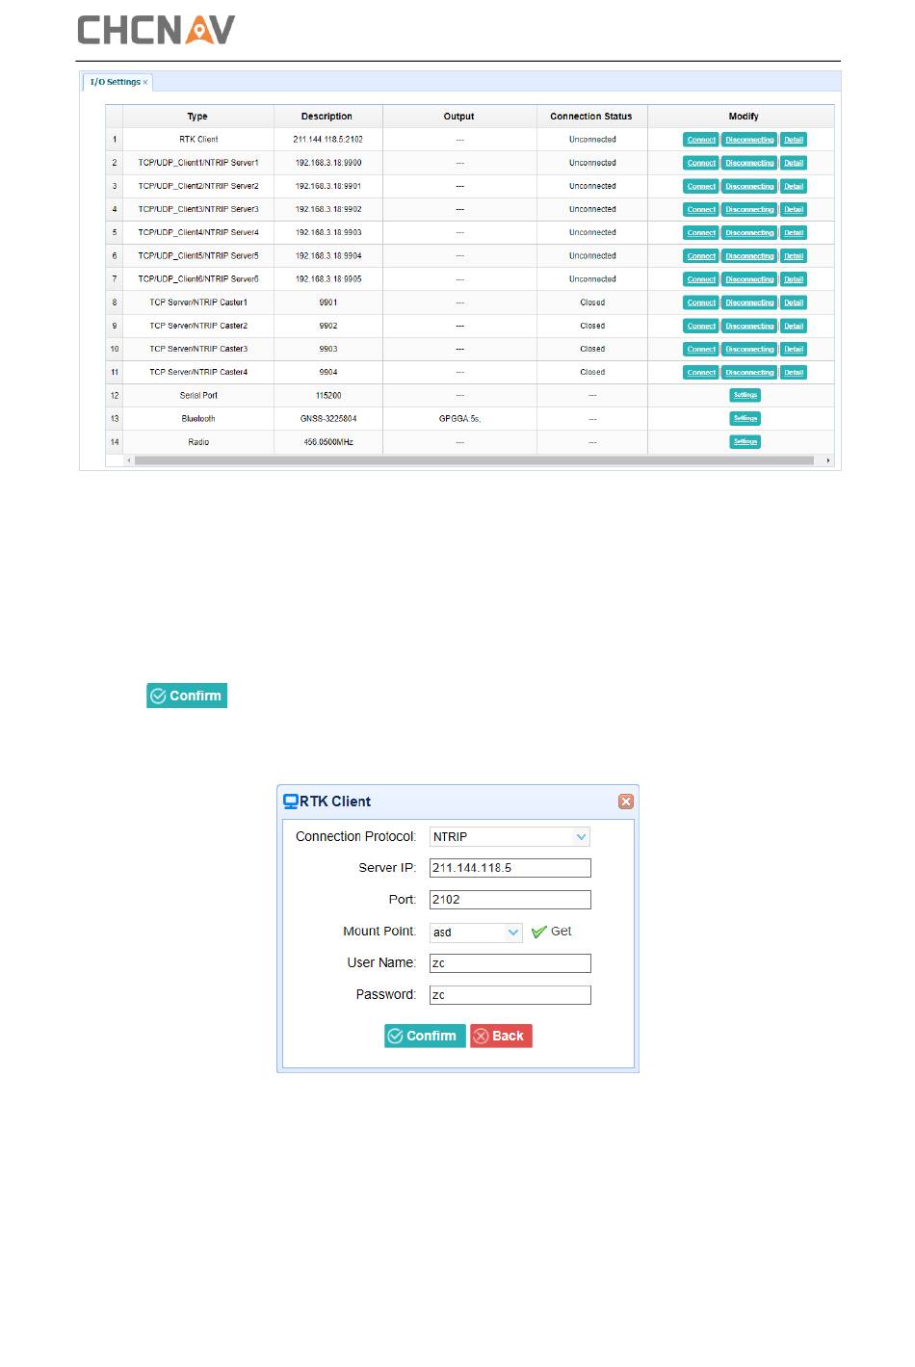The image size is (915, 1367).
Task: Open Detail for TCP/UDP_Client4/NTRIP Server4
Action: click(x=794, y=232)
